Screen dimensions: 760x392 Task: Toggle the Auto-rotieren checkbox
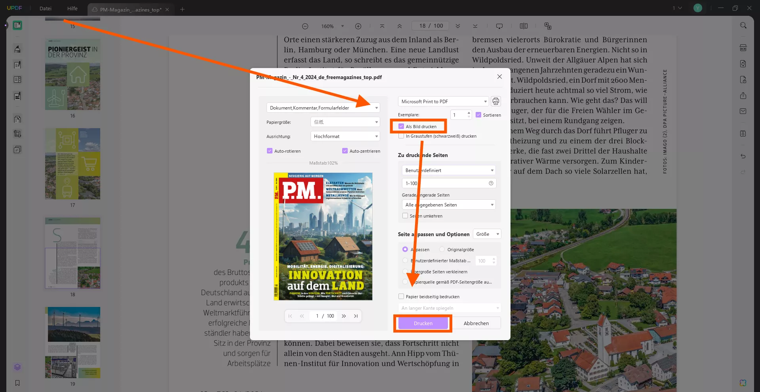click(x=270, y=151)
